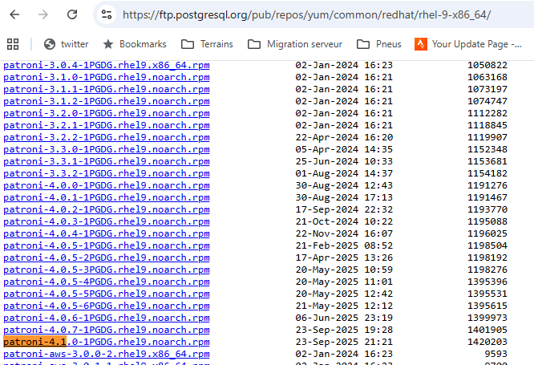Open the Your Update Page bookmark
The image size is (534, 365).
(473, 43)
